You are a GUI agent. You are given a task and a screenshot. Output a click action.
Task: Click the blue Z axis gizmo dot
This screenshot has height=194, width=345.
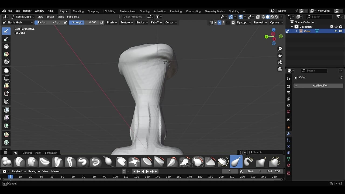274,30
